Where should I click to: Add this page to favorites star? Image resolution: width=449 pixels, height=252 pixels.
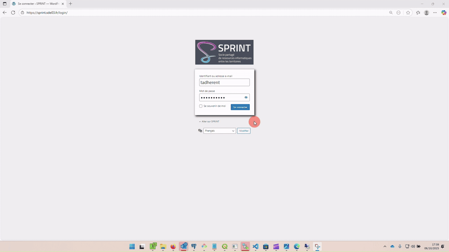point(408,13)
